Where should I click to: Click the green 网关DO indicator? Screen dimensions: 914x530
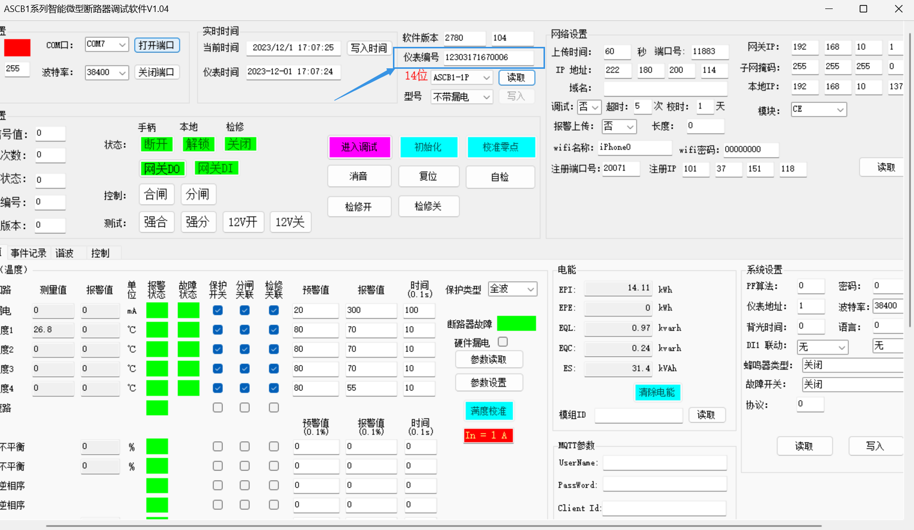pos(162,169)
